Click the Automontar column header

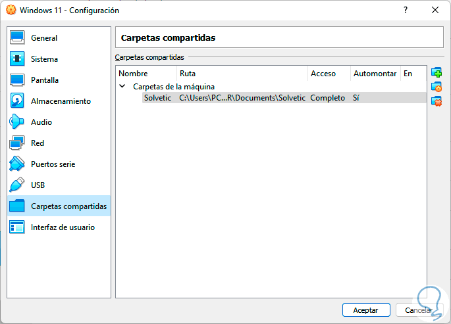coord(375,74)
